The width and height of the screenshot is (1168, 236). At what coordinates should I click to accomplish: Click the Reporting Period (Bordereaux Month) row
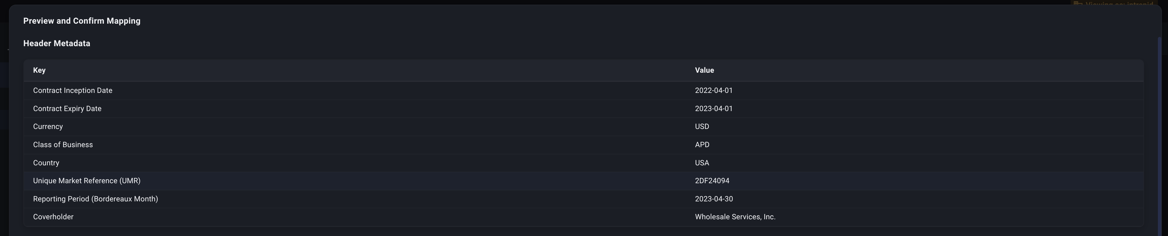click(x=95, y=198)
